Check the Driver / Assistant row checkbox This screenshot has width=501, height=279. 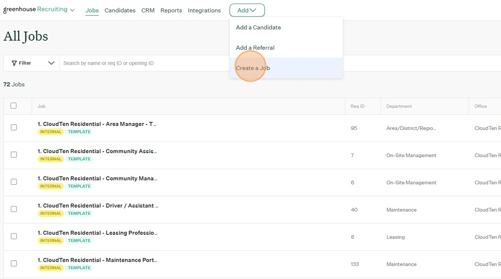pyautogui.click(x=14, y=209)
